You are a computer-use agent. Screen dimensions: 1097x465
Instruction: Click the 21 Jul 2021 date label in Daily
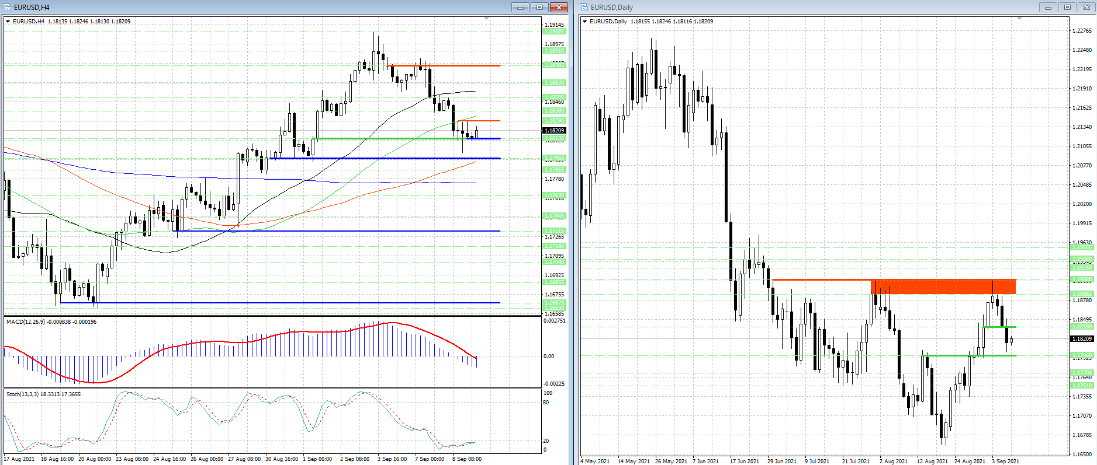[x=856, y=461]
